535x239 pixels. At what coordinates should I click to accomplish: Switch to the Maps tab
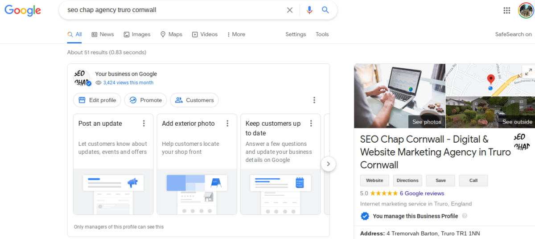pos(171,34)
